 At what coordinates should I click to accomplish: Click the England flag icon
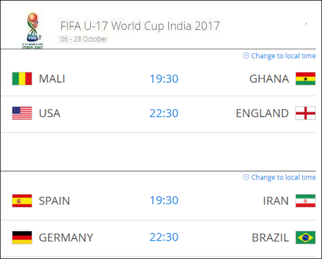(305, 113)
